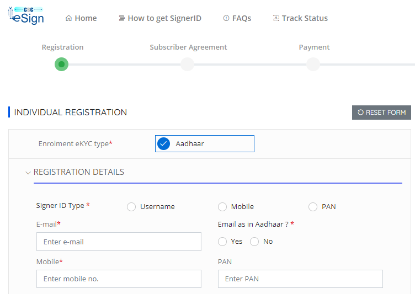Click the Email as in Aadhaar ? label

pyautogui.click(x=256, y=224)
